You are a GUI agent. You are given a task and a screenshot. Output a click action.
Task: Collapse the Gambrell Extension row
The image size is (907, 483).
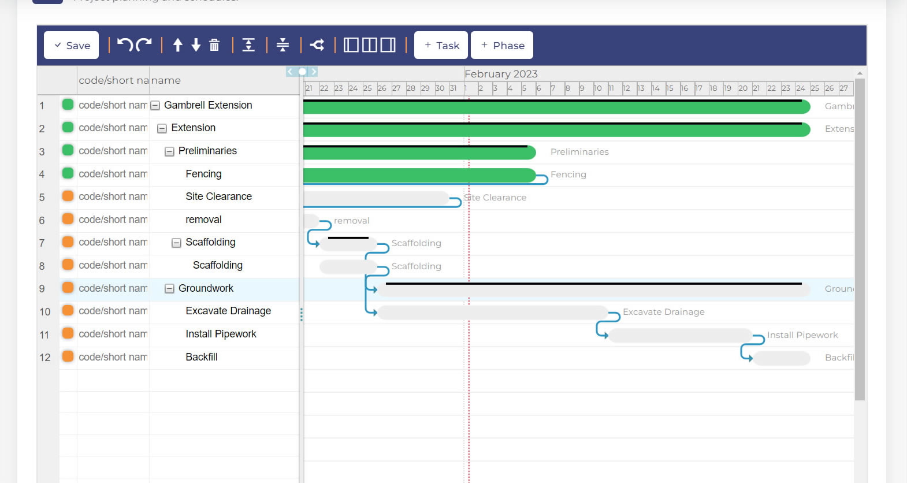click(155, 106)
